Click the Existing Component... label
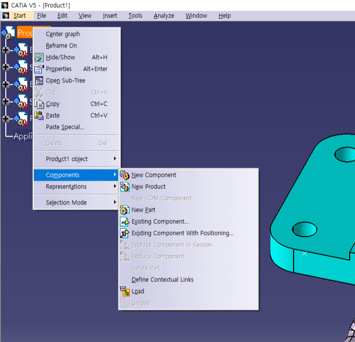Viewport: 355px width, 342px height. [x=160, y=221]
